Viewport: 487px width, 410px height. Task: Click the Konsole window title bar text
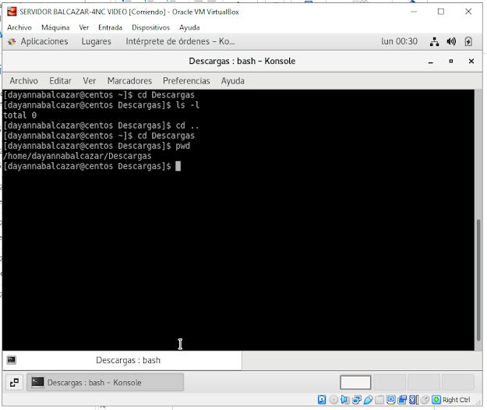coord(242,62)
